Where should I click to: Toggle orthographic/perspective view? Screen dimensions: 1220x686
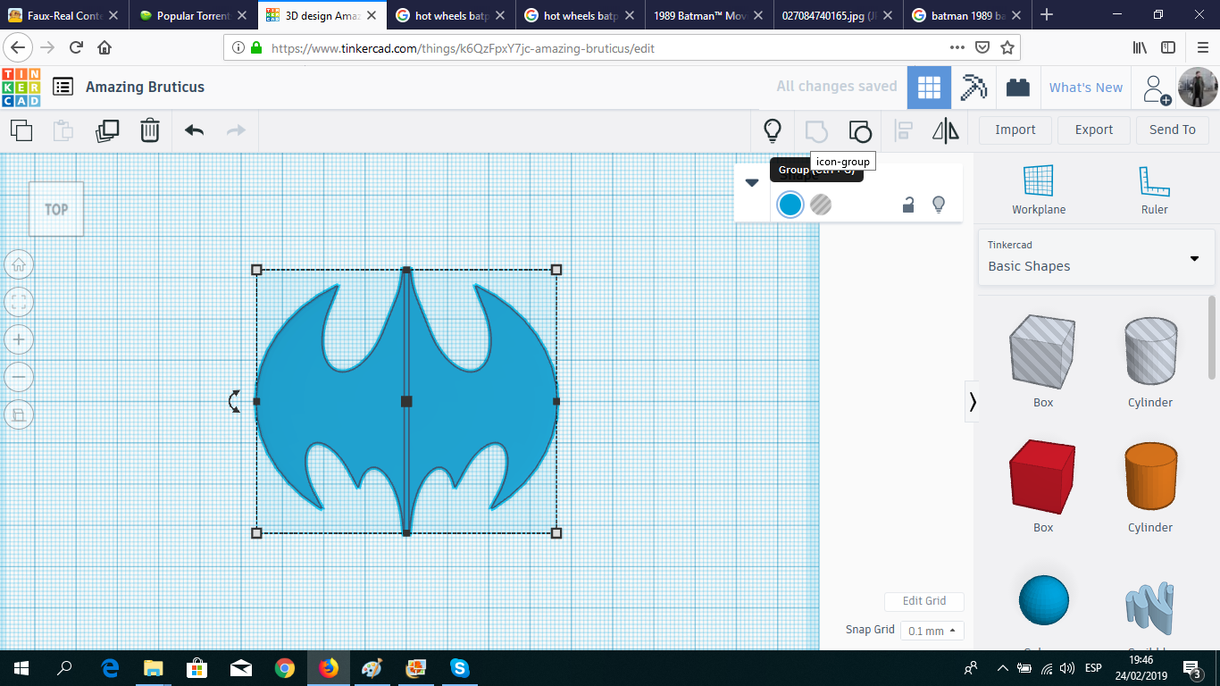coord(19,414)
